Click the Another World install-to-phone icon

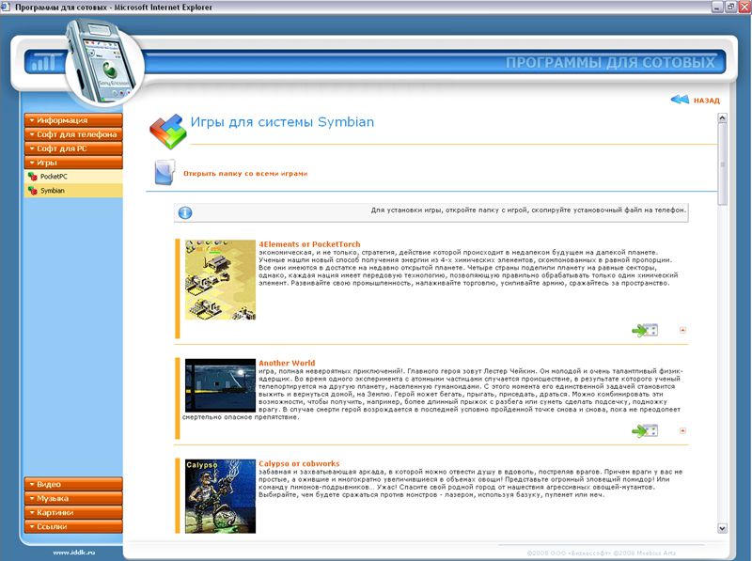645,430
